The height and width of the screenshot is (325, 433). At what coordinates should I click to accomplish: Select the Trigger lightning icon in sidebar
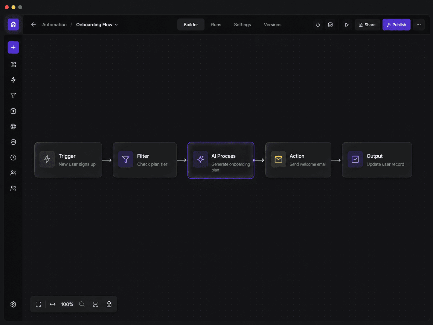(x=13, y=80)
